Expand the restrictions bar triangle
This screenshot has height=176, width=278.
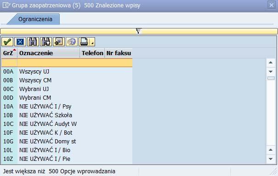[139, 31]
